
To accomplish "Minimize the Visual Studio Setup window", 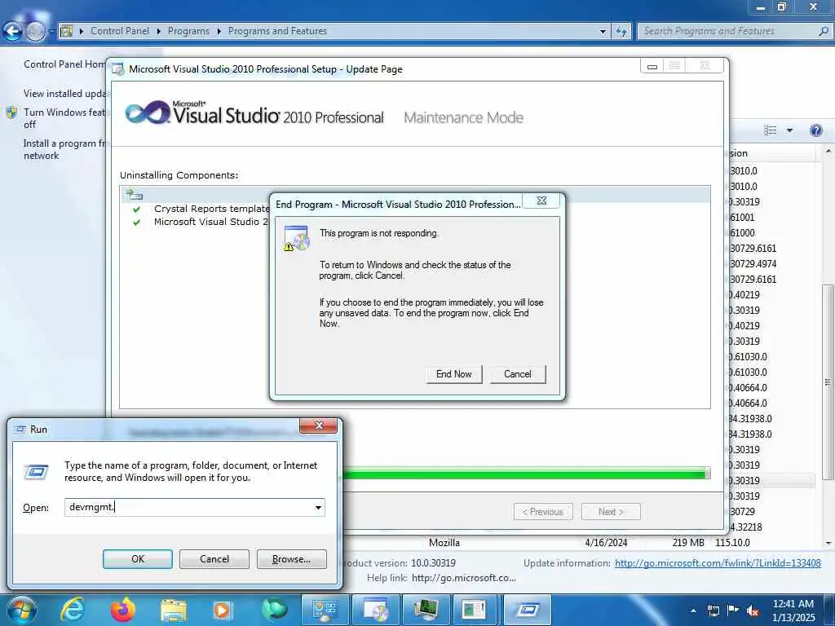I will 652,66.
